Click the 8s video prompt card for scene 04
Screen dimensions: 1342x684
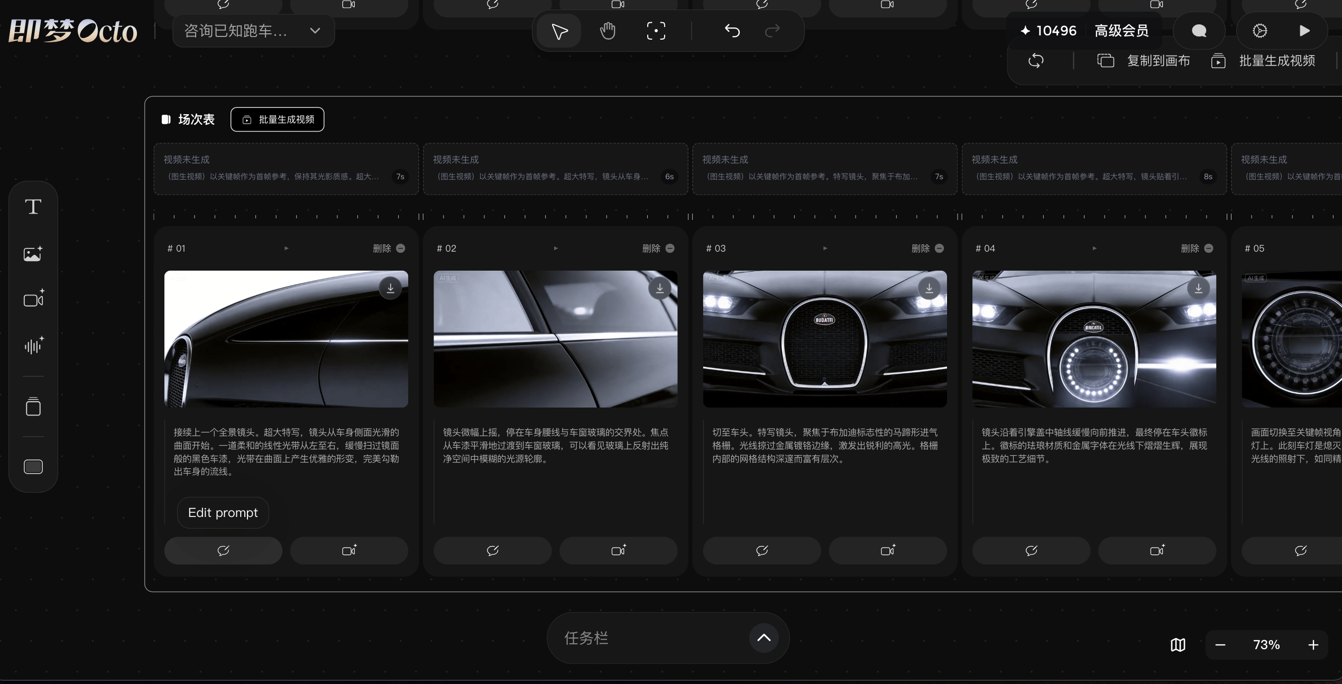(1094, 169)
